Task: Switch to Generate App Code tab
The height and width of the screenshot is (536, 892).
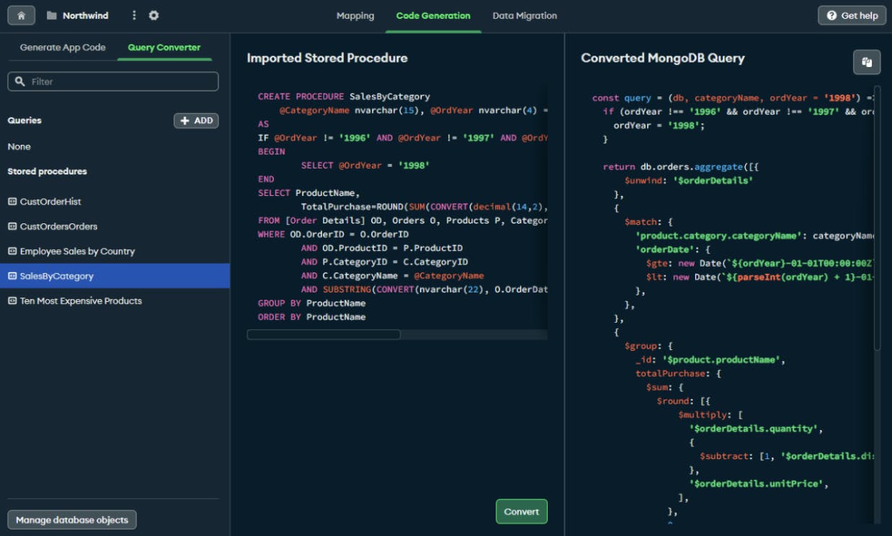Action: pos(63,48)
